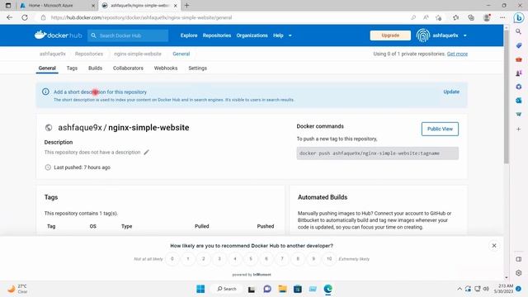Select rating 0 in the survey
The image size is (528, 297).
[172, 259]
